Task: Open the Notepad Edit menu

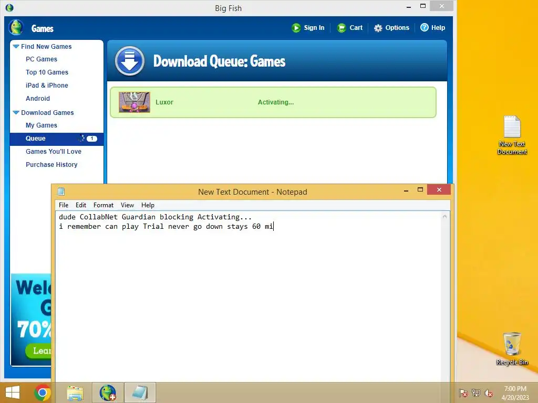Action: point(80,205)
